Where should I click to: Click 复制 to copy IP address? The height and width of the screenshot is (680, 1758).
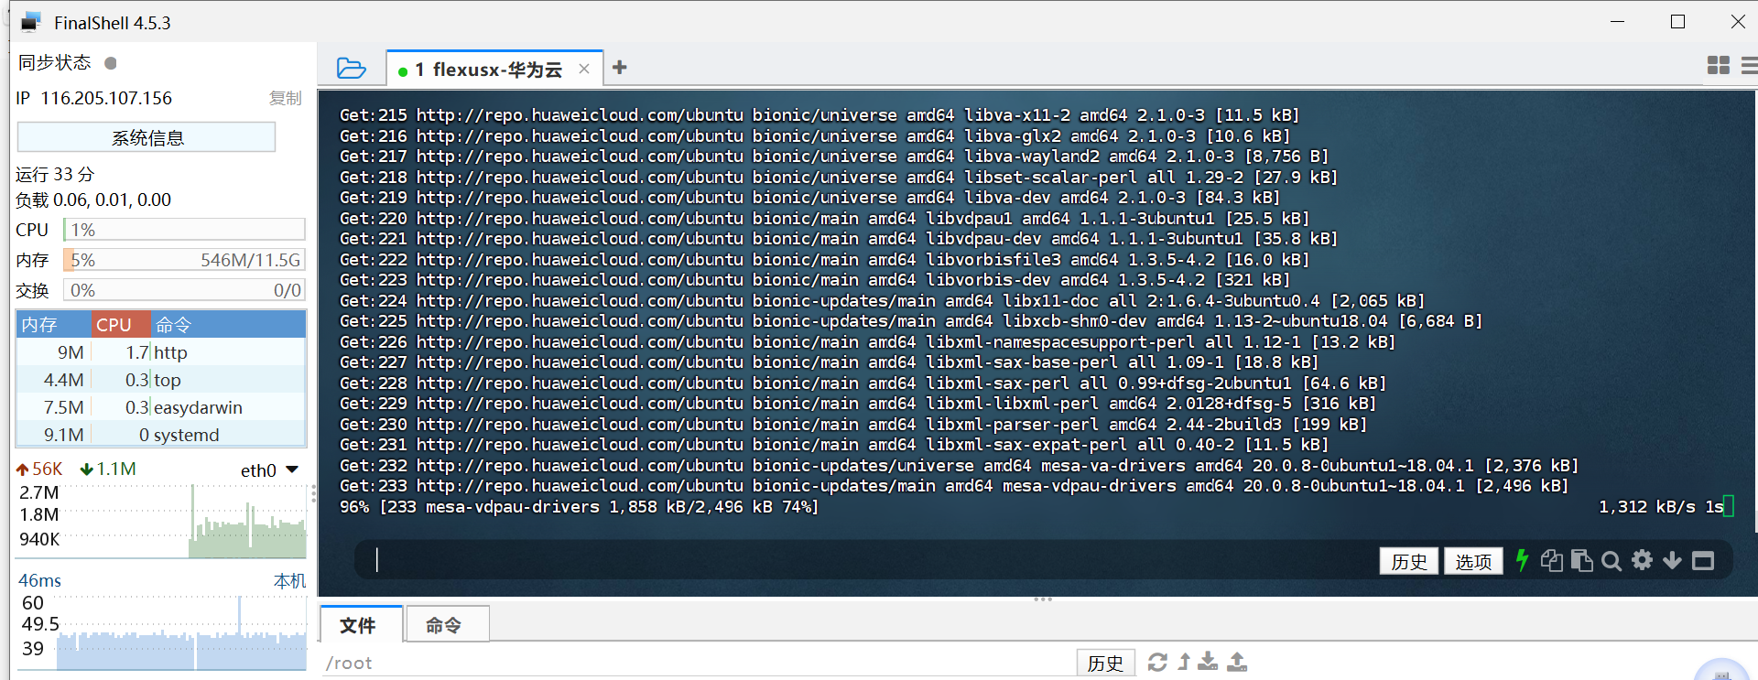tap(285, 98)
